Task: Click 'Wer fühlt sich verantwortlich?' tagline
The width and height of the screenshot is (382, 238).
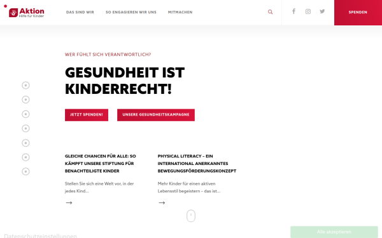Action: tap(108, 55)
